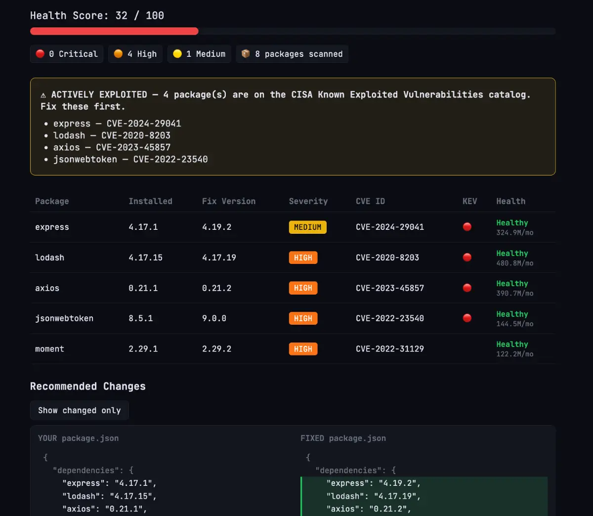The height and width of the screenshot is (516, 593).
Task: Click Healthy 324.9M/mo for express
Action: 515,227
